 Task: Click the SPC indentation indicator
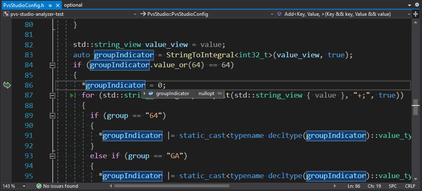point(393,186)
